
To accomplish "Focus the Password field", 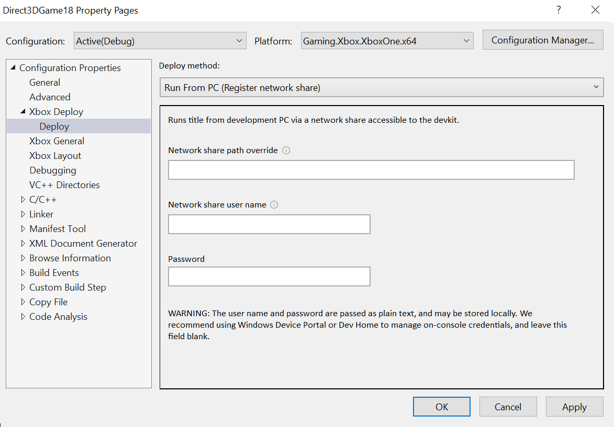I will [269, 276].
